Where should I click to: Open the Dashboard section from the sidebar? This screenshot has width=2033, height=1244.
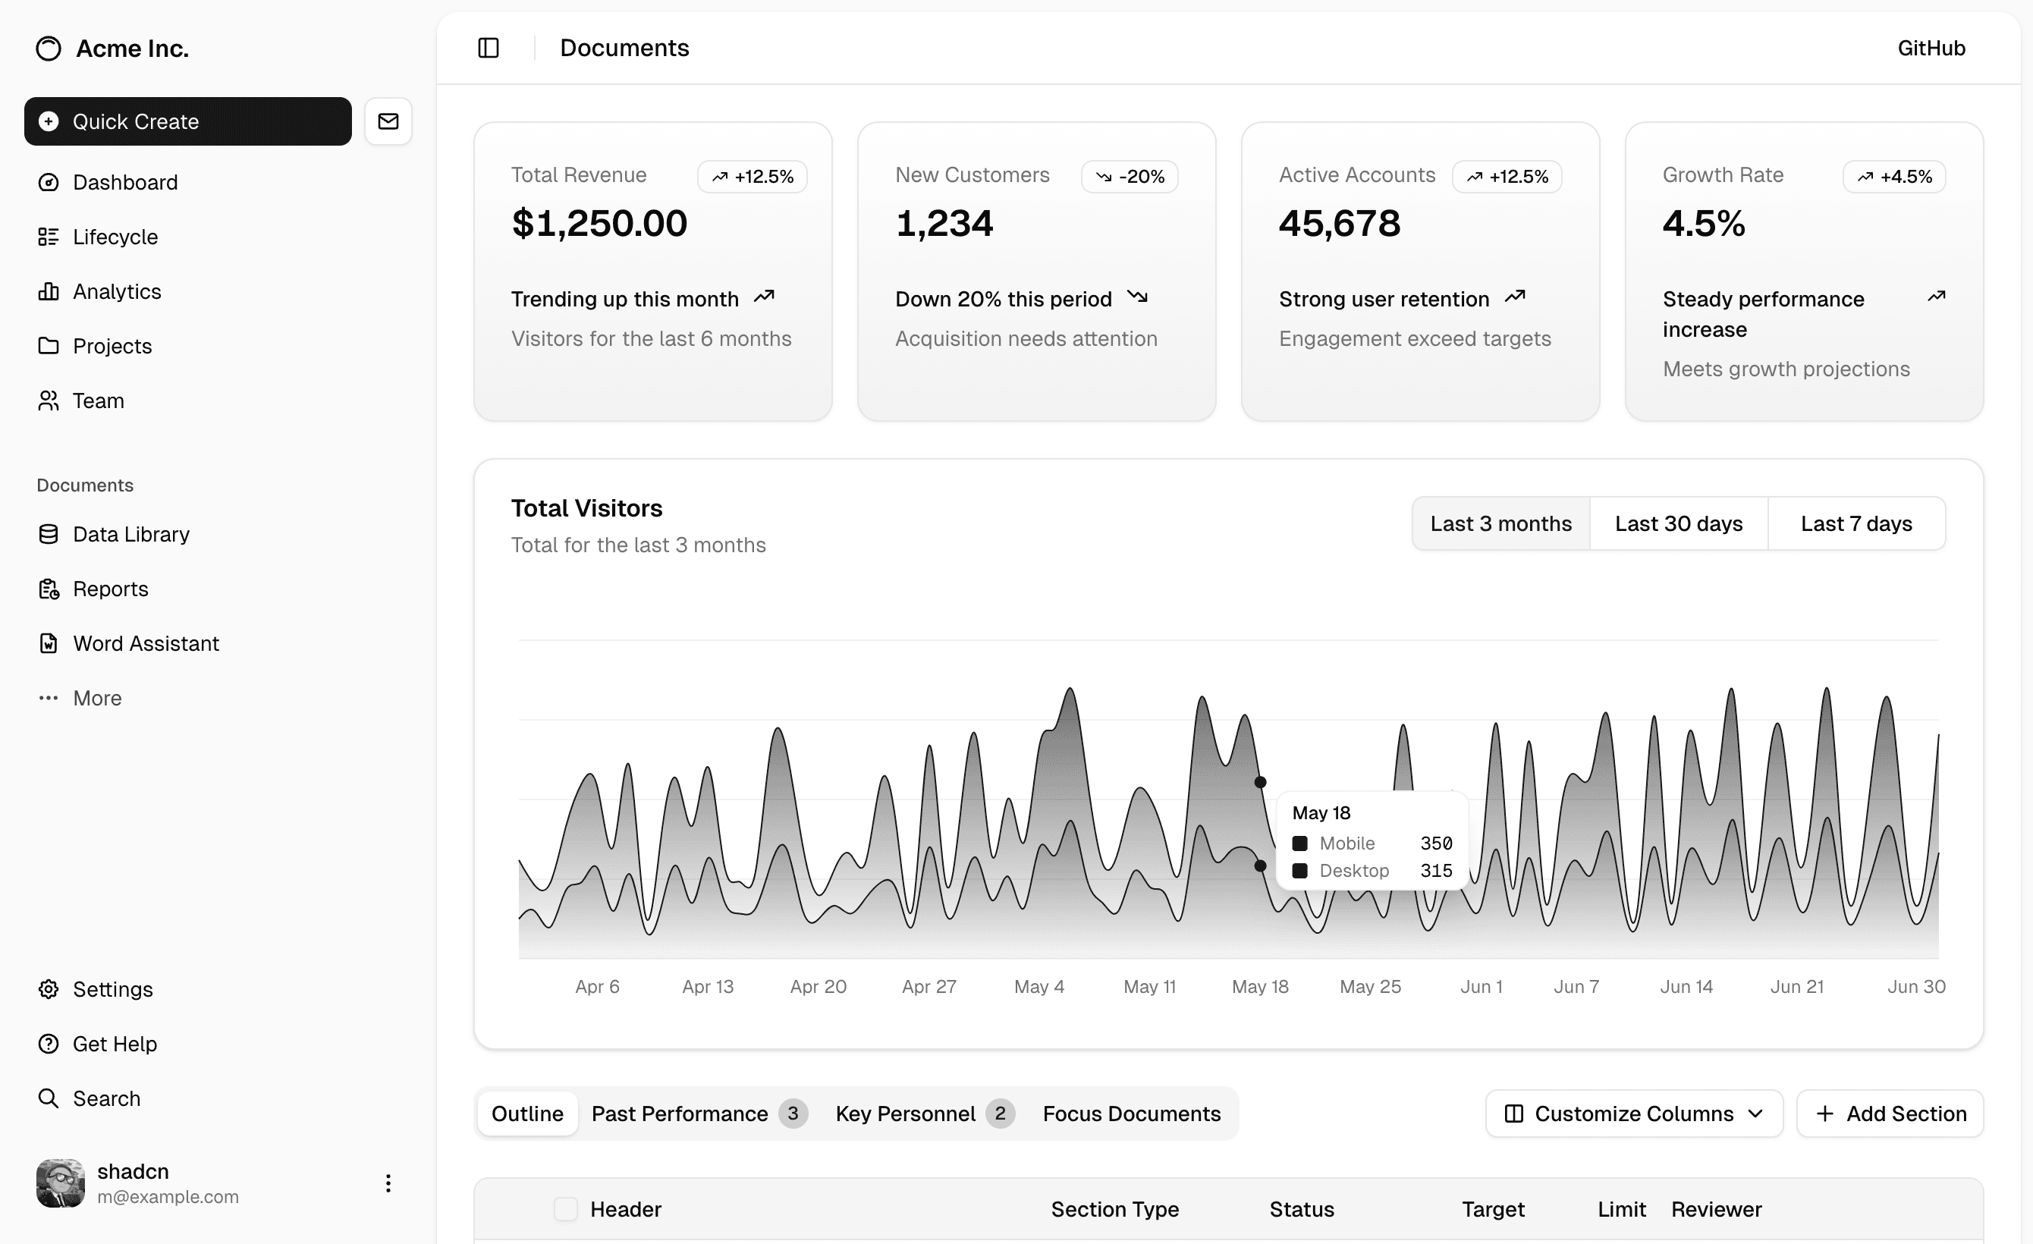(49, 181)
